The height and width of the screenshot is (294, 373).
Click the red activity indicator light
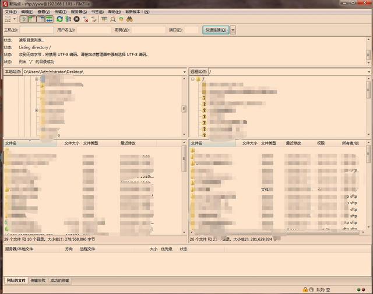point(363,290)
